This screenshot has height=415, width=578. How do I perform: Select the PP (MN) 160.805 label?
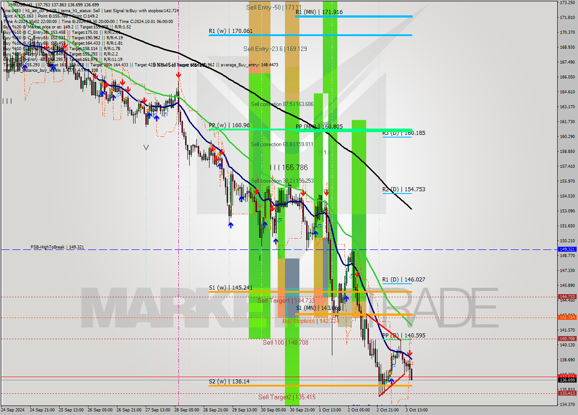(320, 127)
